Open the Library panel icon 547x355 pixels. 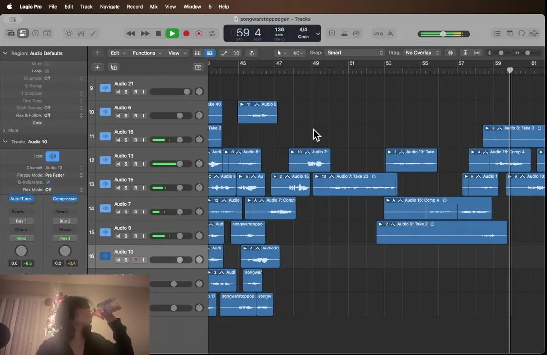[10, 34]
